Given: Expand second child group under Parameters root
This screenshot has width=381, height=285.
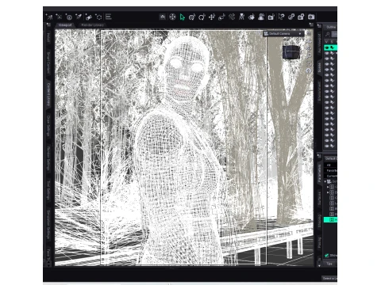Looking at the screenshot, I should 328,192.
